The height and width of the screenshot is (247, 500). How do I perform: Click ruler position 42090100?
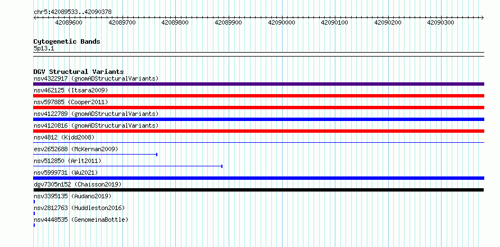click(x=334, y=22)
